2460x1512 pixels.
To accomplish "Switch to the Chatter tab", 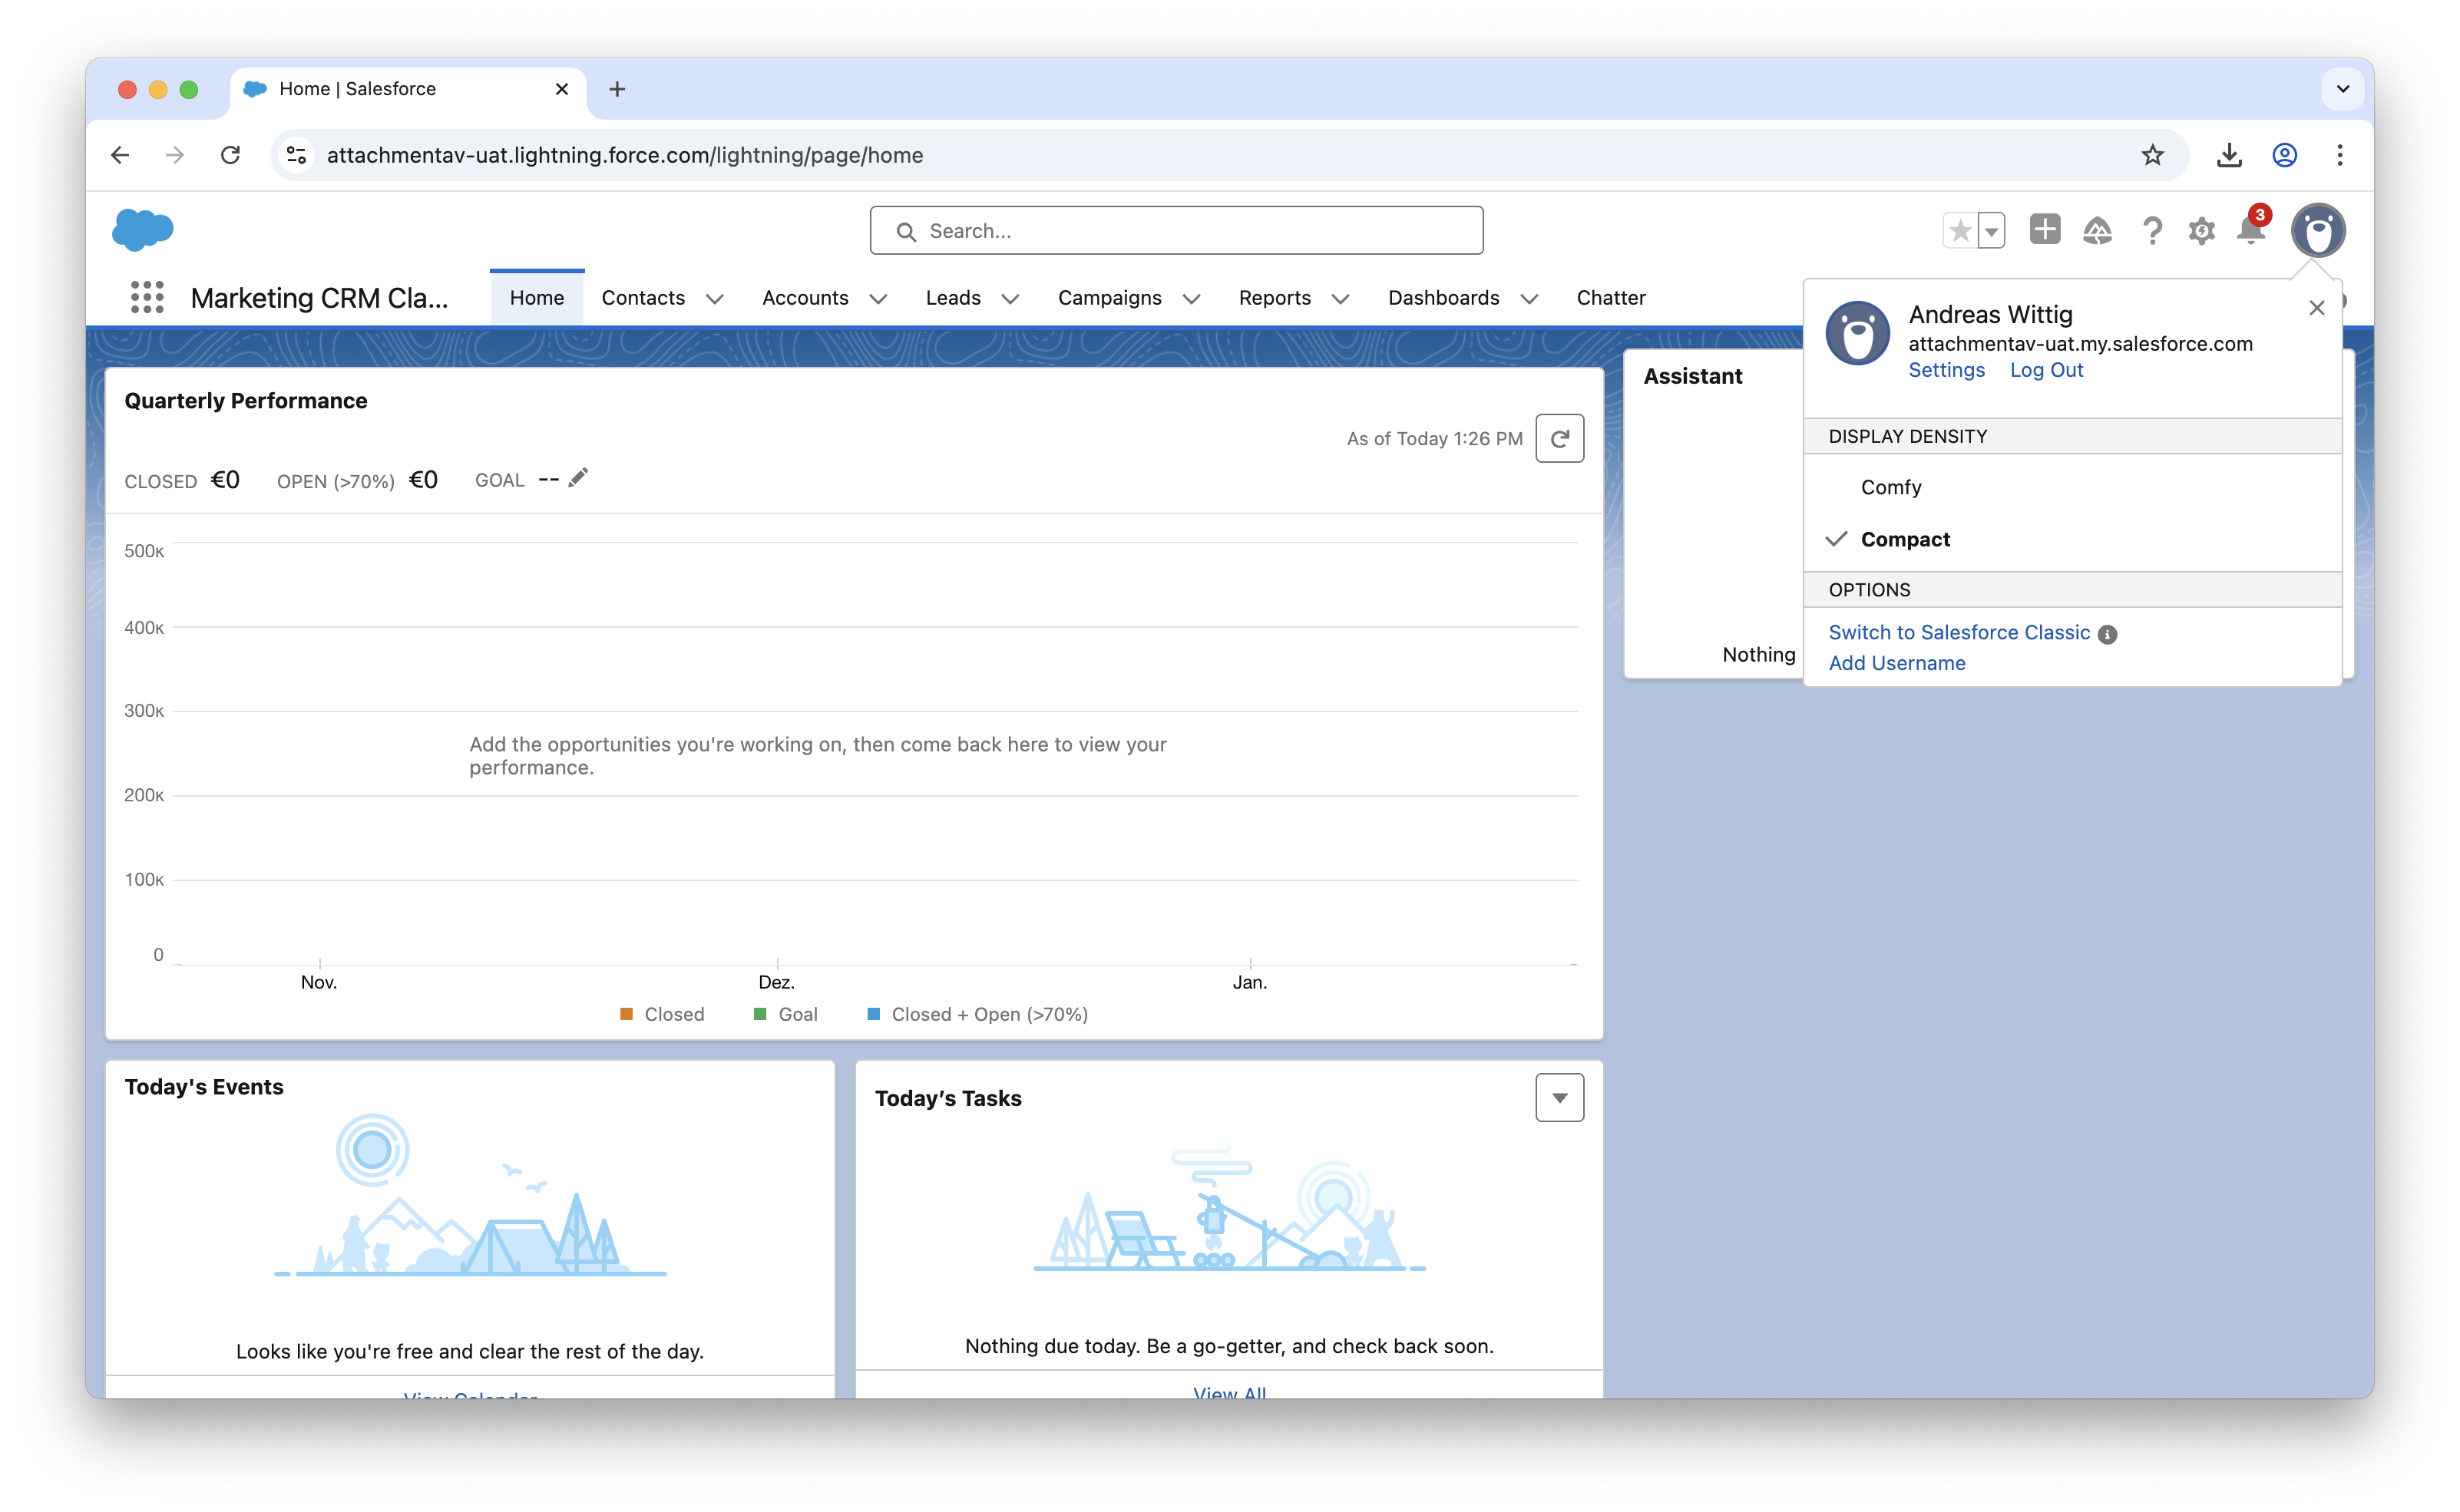I will (x=1611, y=298).
